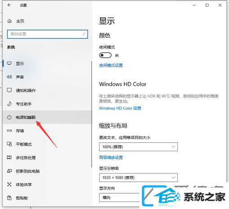
Task: Open the Windows HD Color 设置 link
Action: coord(120,108)
